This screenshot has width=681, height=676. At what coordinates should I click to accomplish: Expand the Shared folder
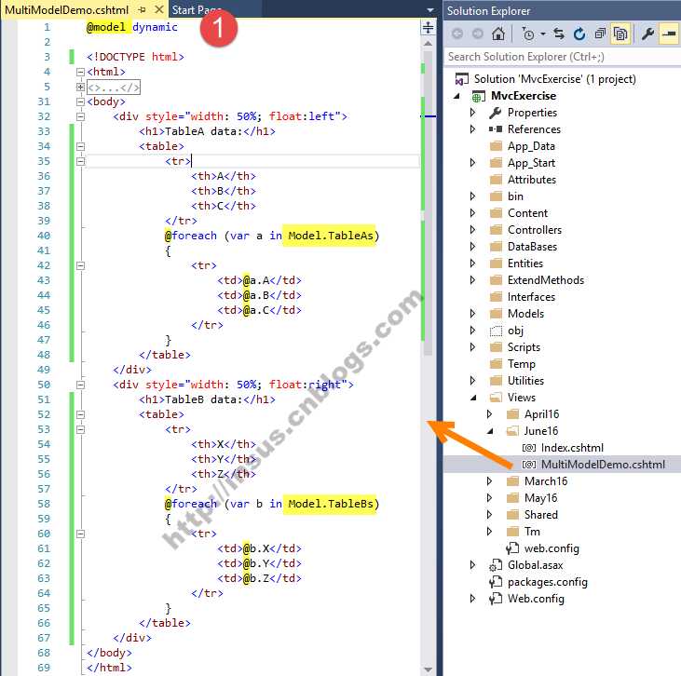(x=489, y=515)
